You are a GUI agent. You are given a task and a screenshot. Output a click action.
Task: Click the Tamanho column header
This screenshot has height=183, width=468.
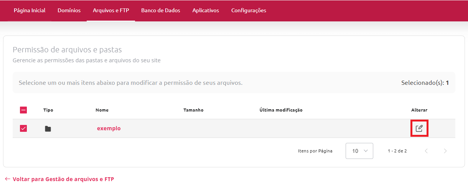click(193, 110)
